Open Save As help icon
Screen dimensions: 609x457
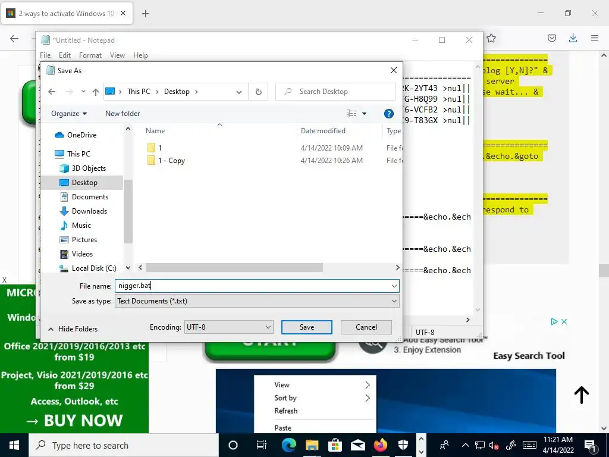(388, 114)
